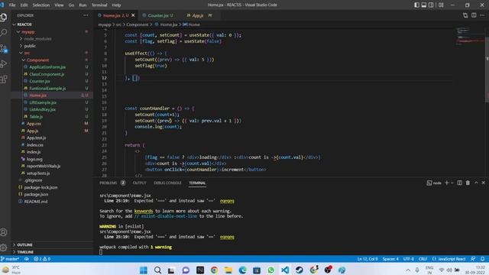This screenshot has width=489, height=275.
Task: Open the Accounts menu icon
Action: [x=4, y=232]
